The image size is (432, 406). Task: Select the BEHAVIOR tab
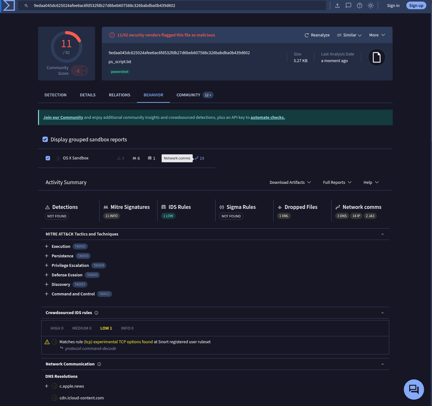[153, 95]
